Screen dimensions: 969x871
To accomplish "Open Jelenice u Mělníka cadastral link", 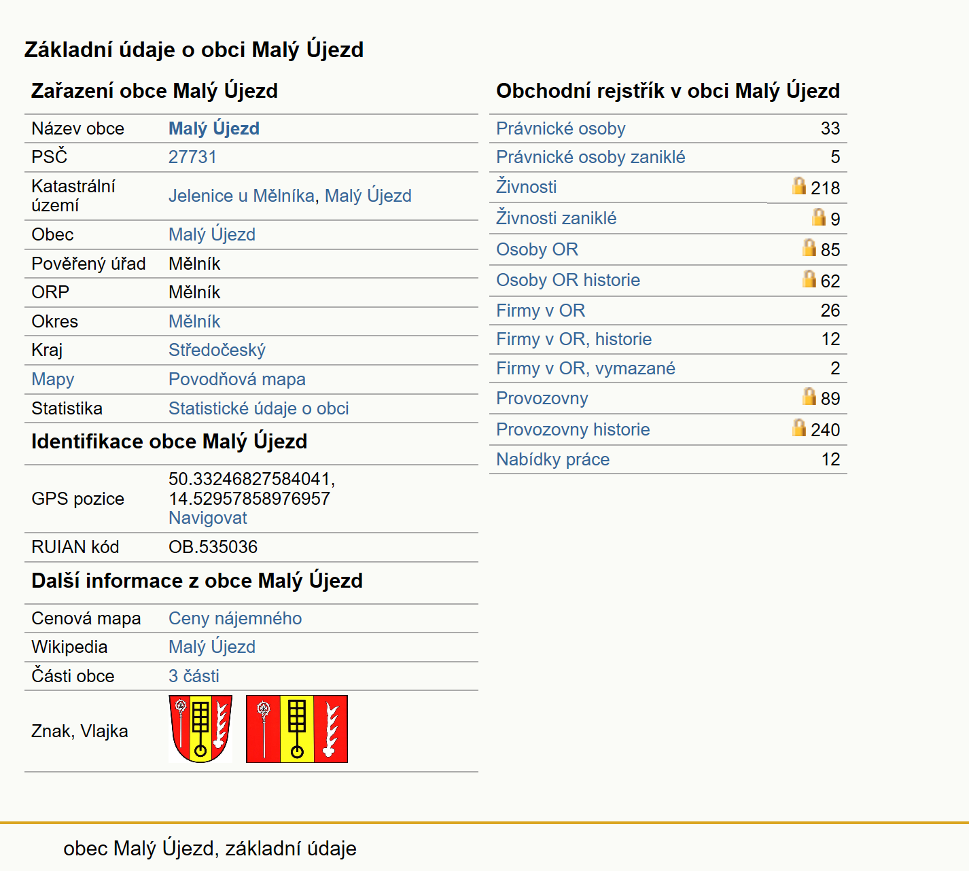I will coord(241,196).
